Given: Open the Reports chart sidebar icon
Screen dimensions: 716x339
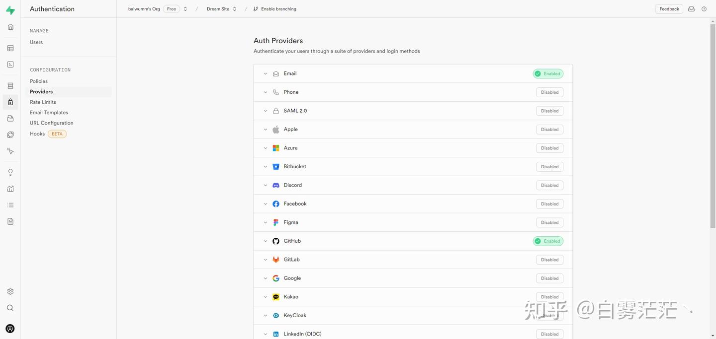Looking at the screenshot, I should (10, 189).
